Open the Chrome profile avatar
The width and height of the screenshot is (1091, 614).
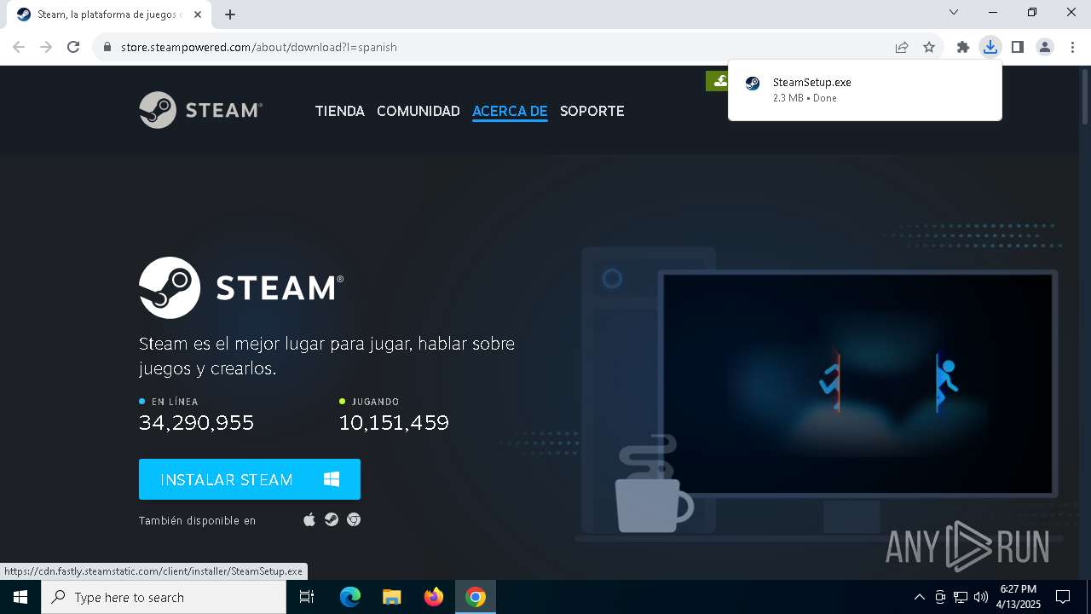[x=1045, y=47]
